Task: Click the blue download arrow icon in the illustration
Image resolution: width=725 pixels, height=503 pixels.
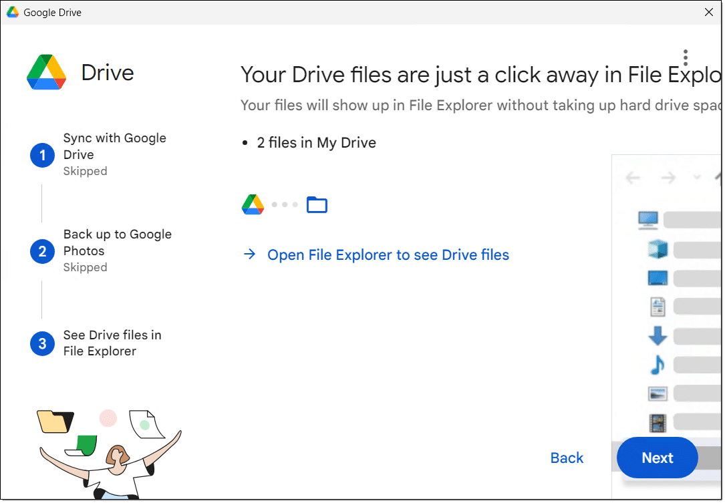Action: (x=658, y=335)
